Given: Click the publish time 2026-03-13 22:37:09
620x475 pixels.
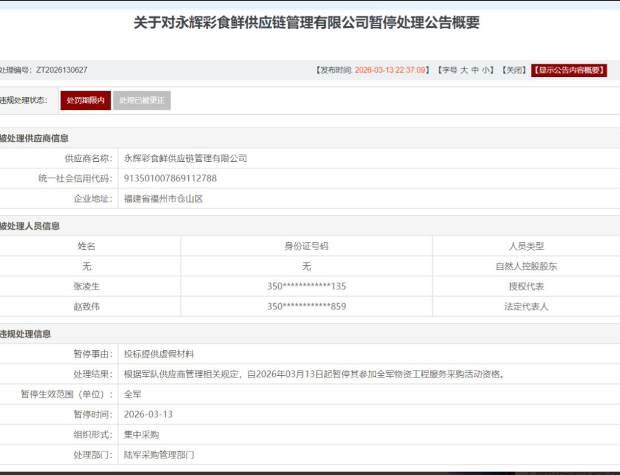Looking at the screenshot, I should [390, 70].
